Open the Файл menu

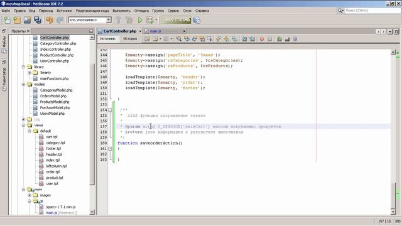tap(6, 11)
